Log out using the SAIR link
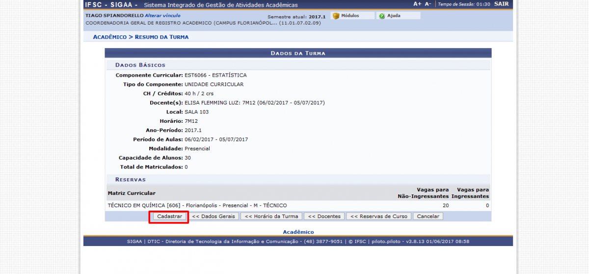The width and height of the screenshot is (589, 274). click(501, 4)
